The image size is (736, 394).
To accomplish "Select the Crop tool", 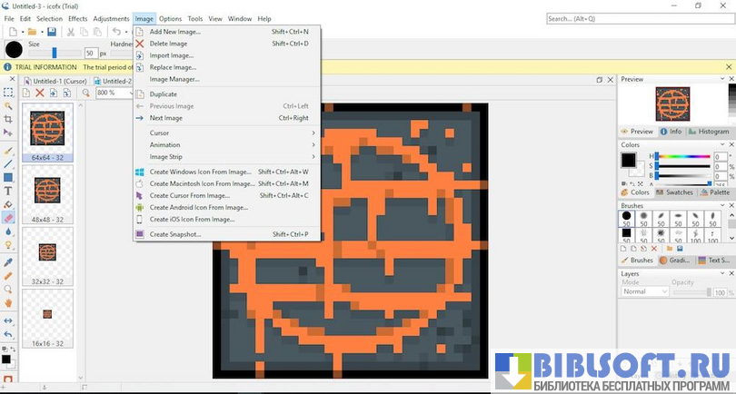I will point(8,119).
